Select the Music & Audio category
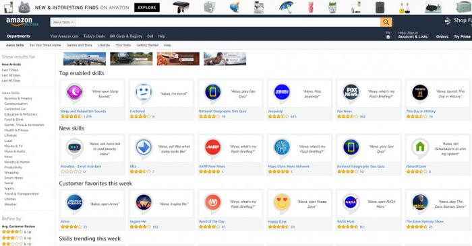This screenshot has height=246, width=472. click(15, 151)
